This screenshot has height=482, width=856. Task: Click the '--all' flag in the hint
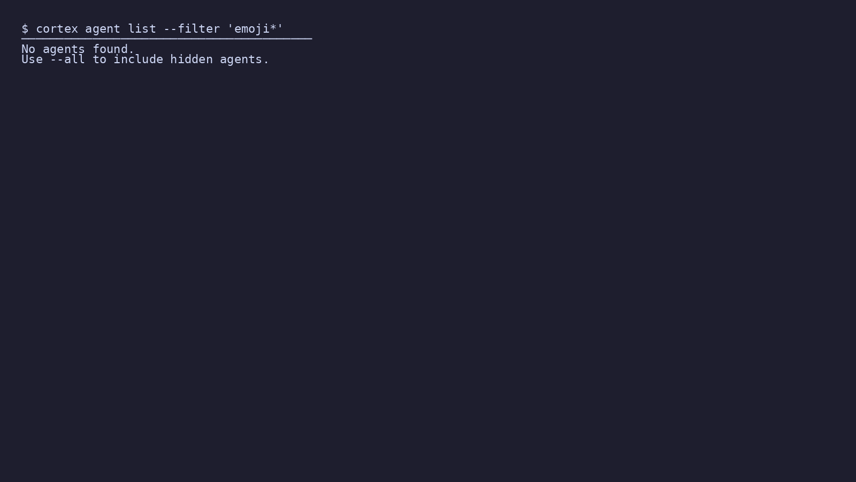(67, 59)
